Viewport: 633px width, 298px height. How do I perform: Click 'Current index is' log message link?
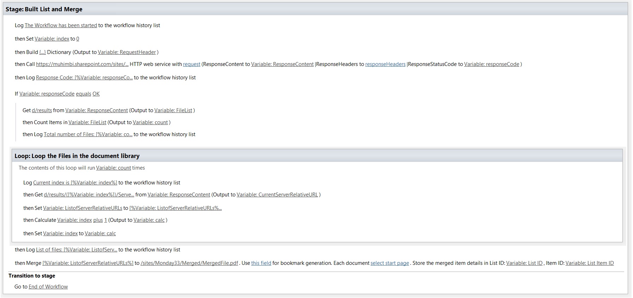pos(75,183)
